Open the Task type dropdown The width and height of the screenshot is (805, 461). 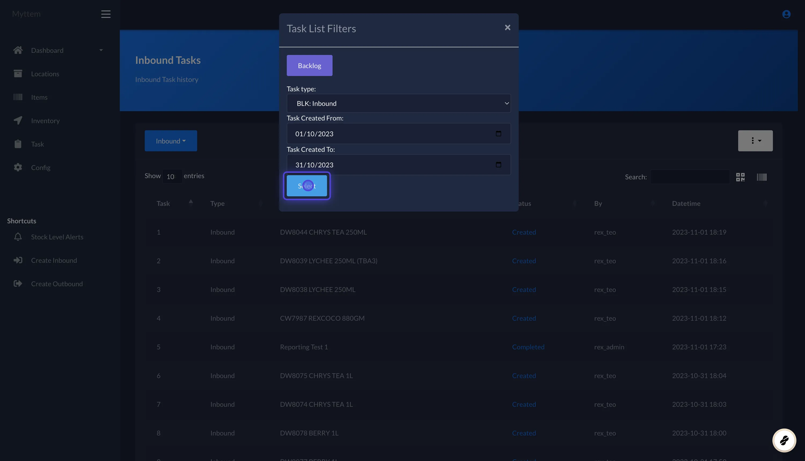coord(398,103)
